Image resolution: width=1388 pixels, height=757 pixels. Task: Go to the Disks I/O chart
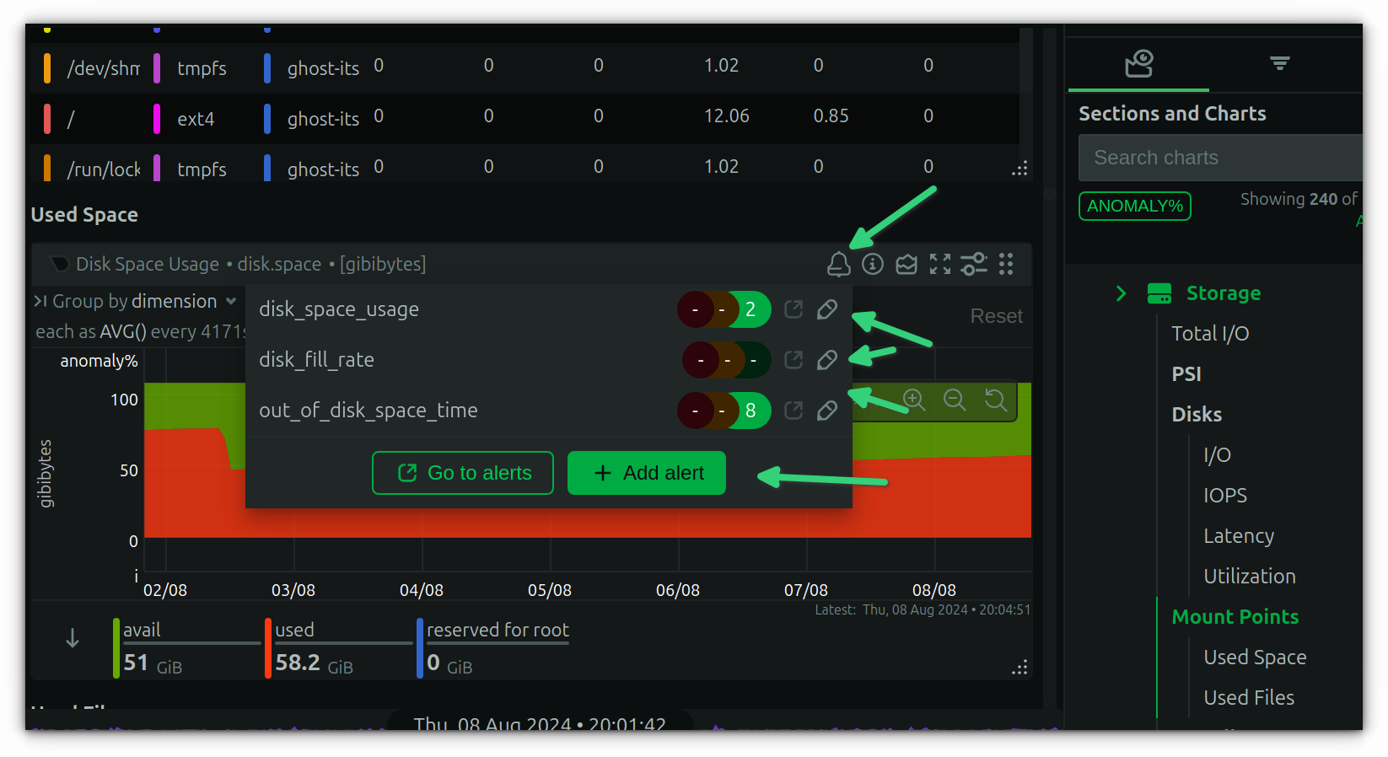click(1217, 455)
